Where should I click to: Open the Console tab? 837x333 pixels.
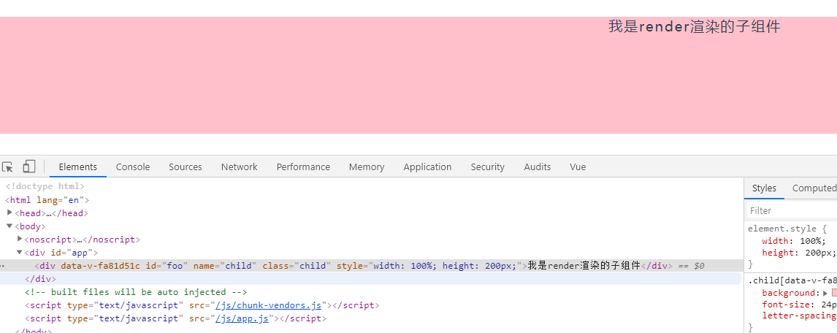[133, 167]
